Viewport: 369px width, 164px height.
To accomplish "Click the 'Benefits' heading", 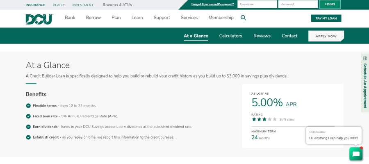I will (x=36, y=94).
